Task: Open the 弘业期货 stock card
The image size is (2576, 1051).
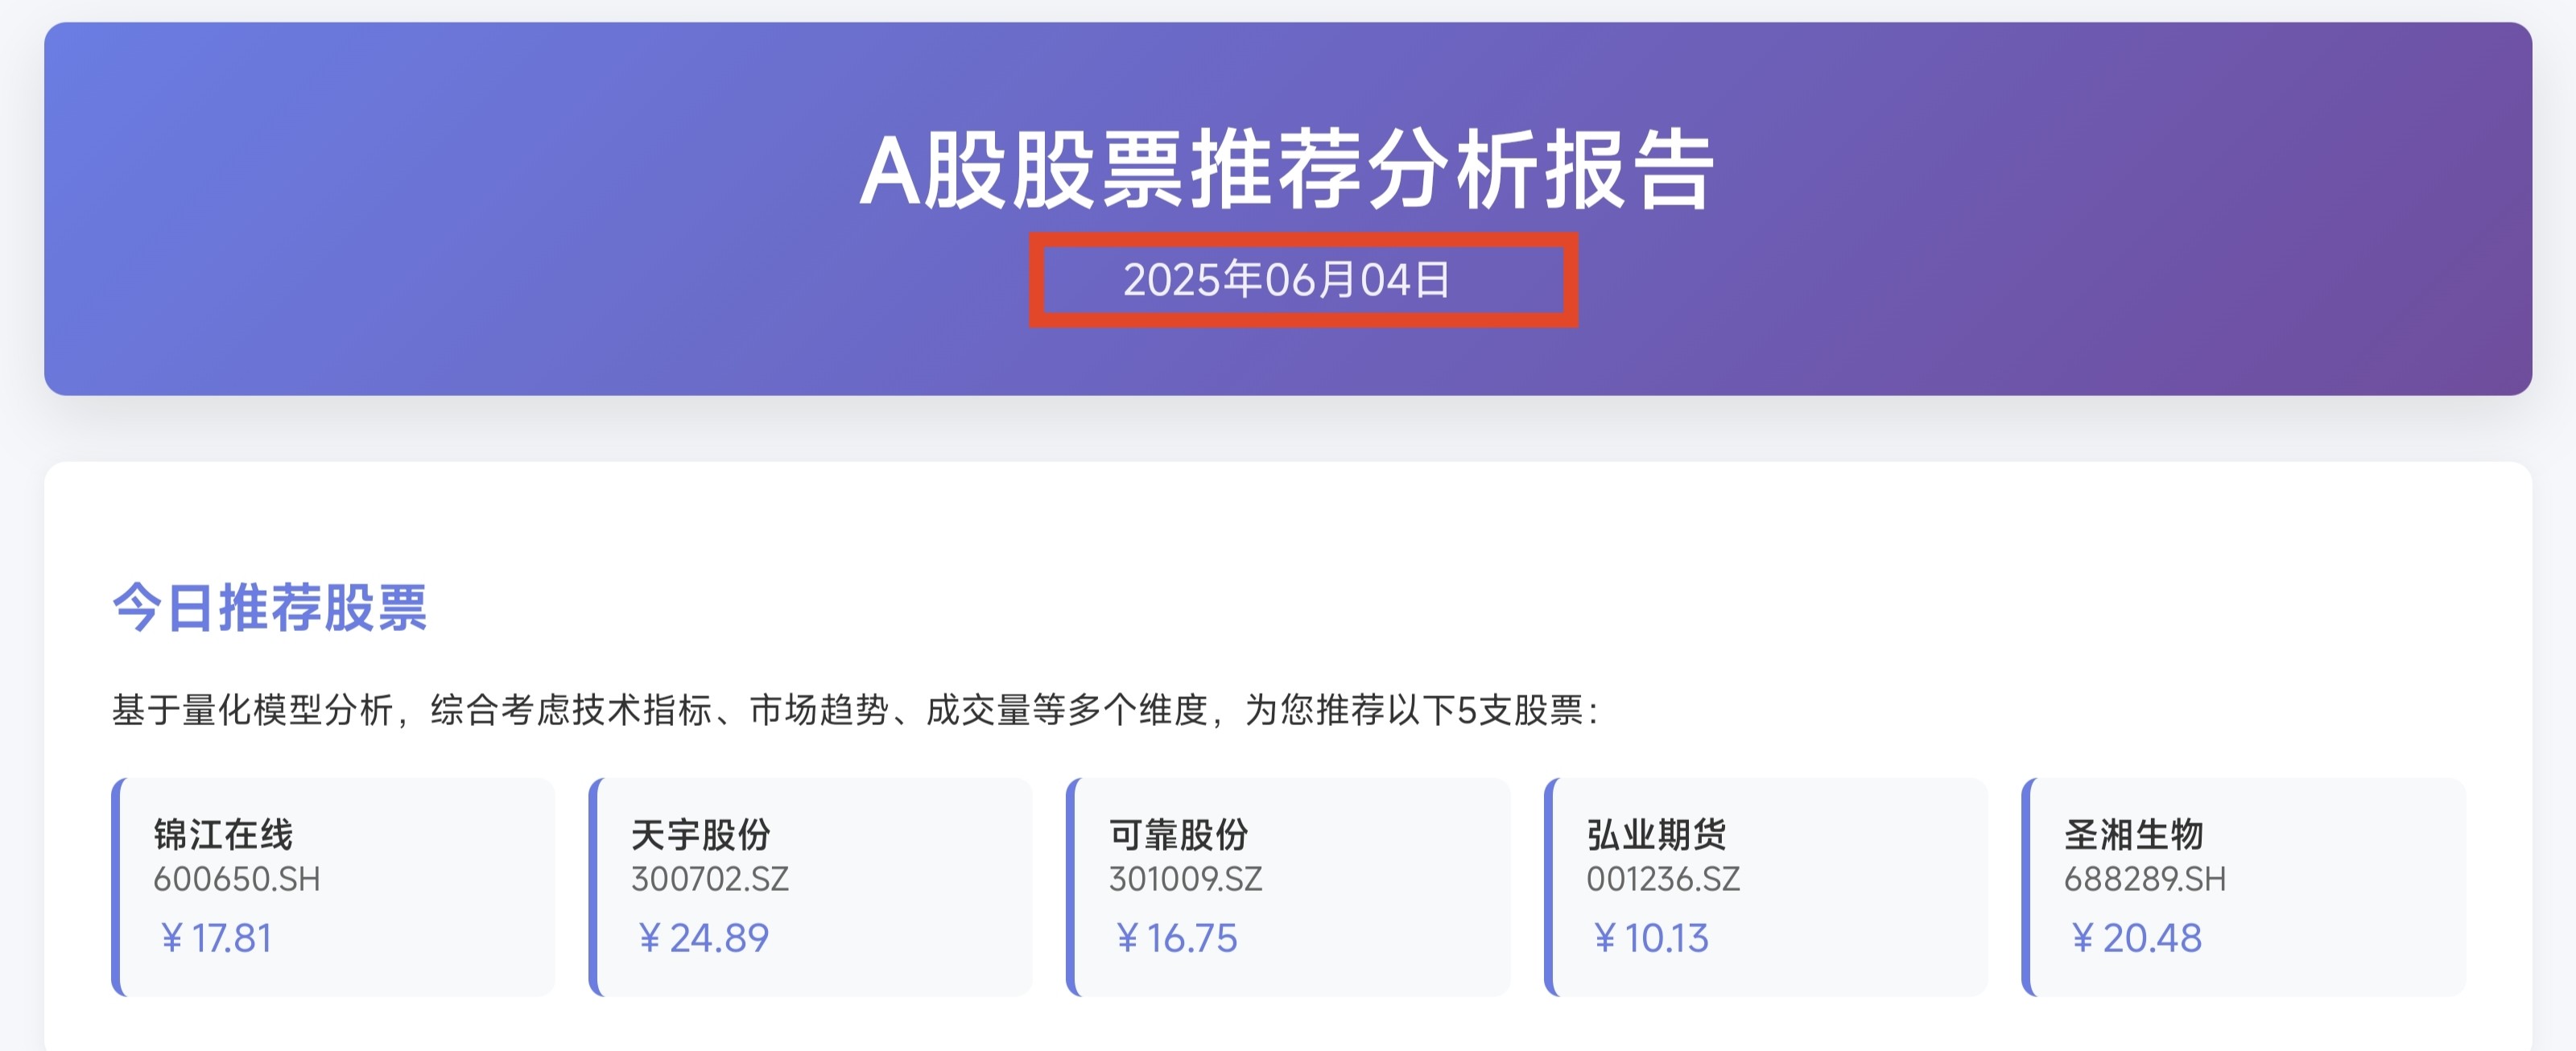Action: 1766,886
